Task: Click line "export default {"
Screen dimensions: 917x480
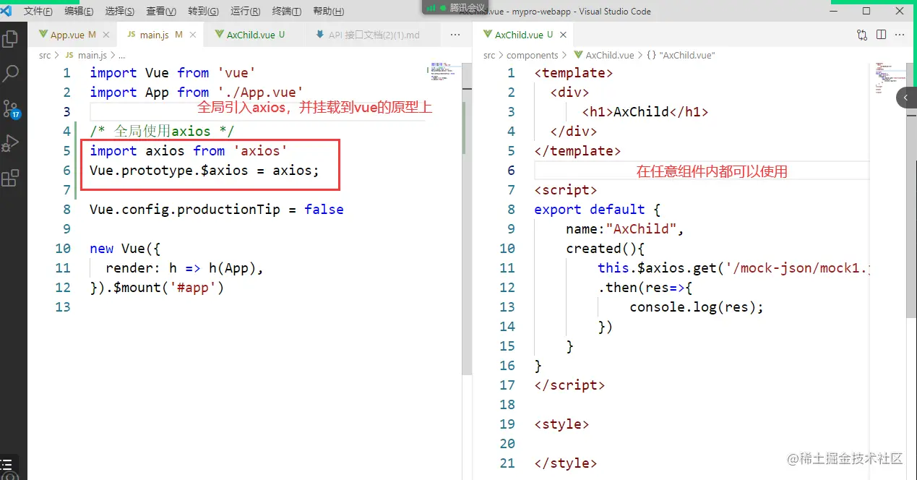Action: (x=598, y=210)
